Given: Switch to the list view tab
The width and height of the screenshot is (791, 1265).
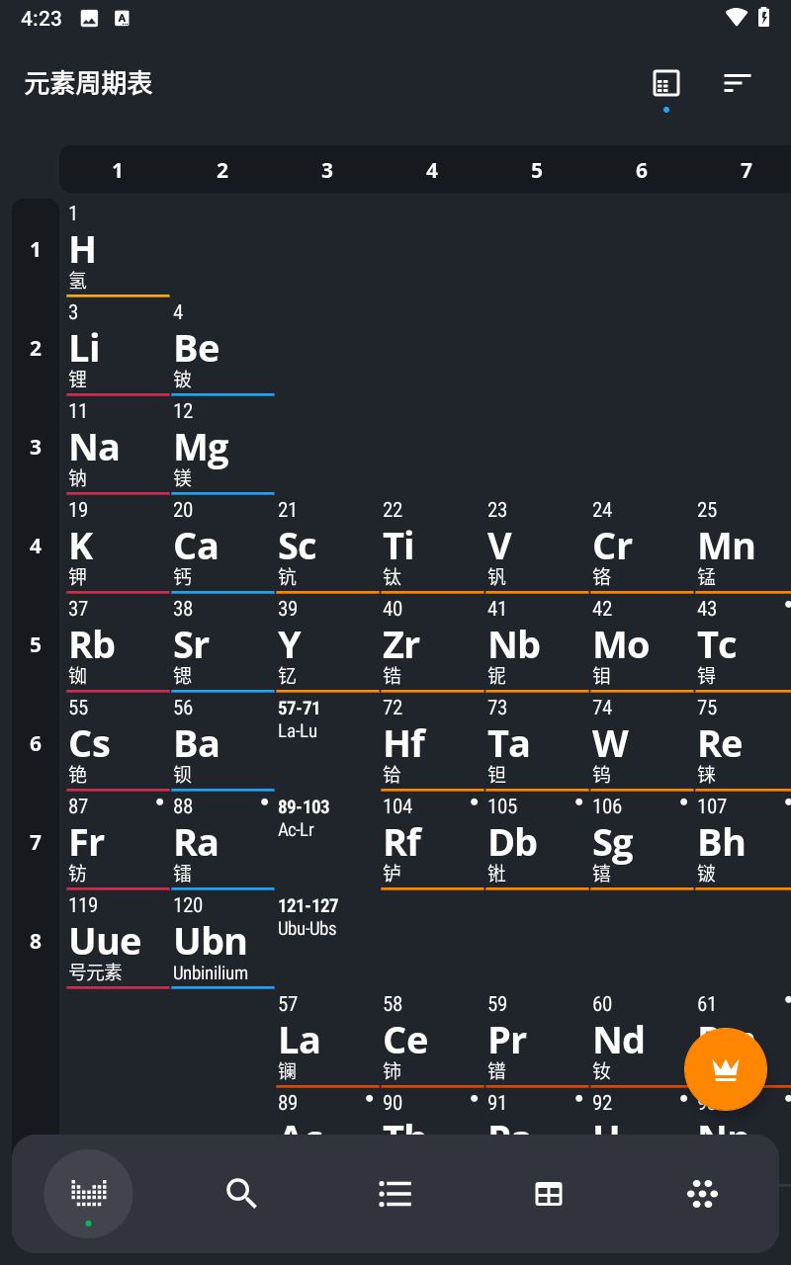Looking at the screenshot, I should point(395,1194).
